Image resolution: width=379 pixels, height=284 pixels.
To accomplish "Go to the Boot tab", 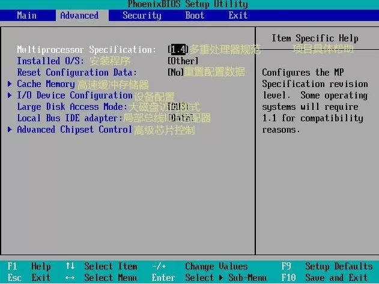I will [195, 16].
